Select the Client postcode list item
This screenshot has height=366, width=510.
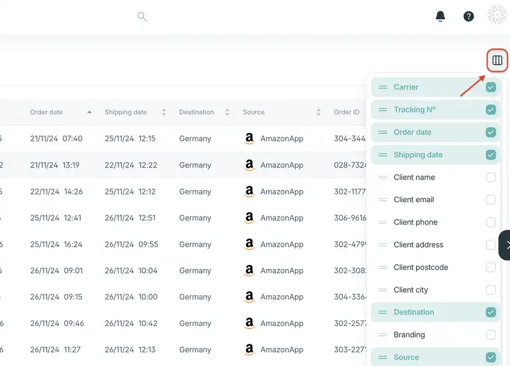coord(435,268)
